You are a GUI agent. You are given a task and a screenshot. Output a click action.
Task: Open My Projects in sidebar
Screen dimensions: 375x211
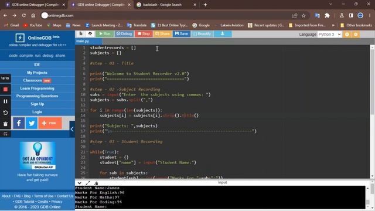(x=37, y=73)
